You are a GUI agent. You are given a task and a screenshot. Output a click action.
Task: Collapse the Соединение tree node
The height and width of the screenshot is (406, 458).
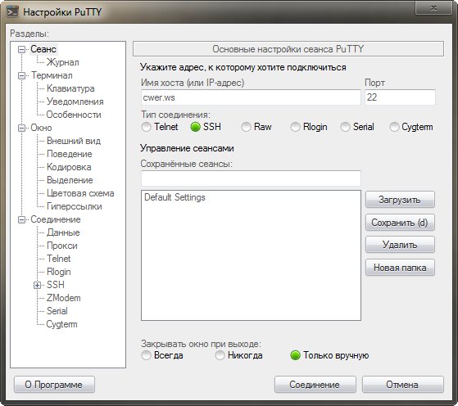click(x=21, y=219)
